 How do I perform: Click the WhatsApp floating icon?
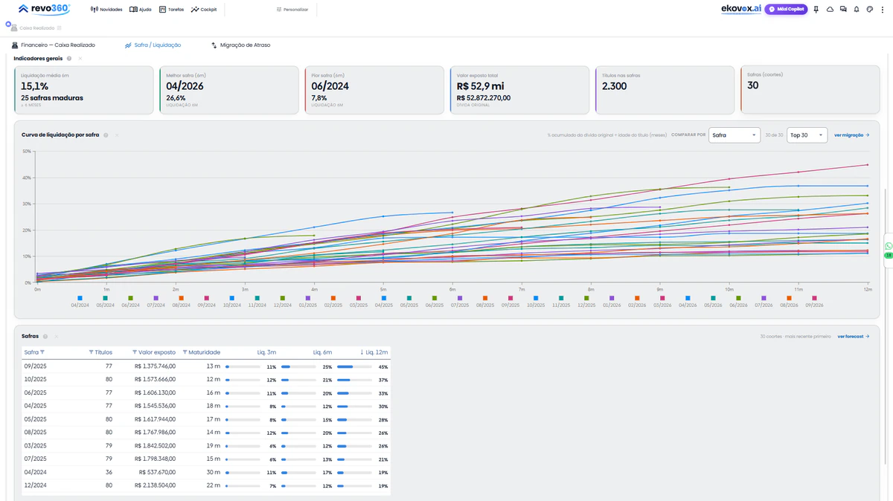pos(889,245)
